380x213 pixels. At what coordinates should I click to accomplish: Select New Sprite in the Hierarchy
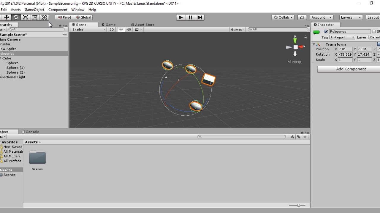click(34, 49)
